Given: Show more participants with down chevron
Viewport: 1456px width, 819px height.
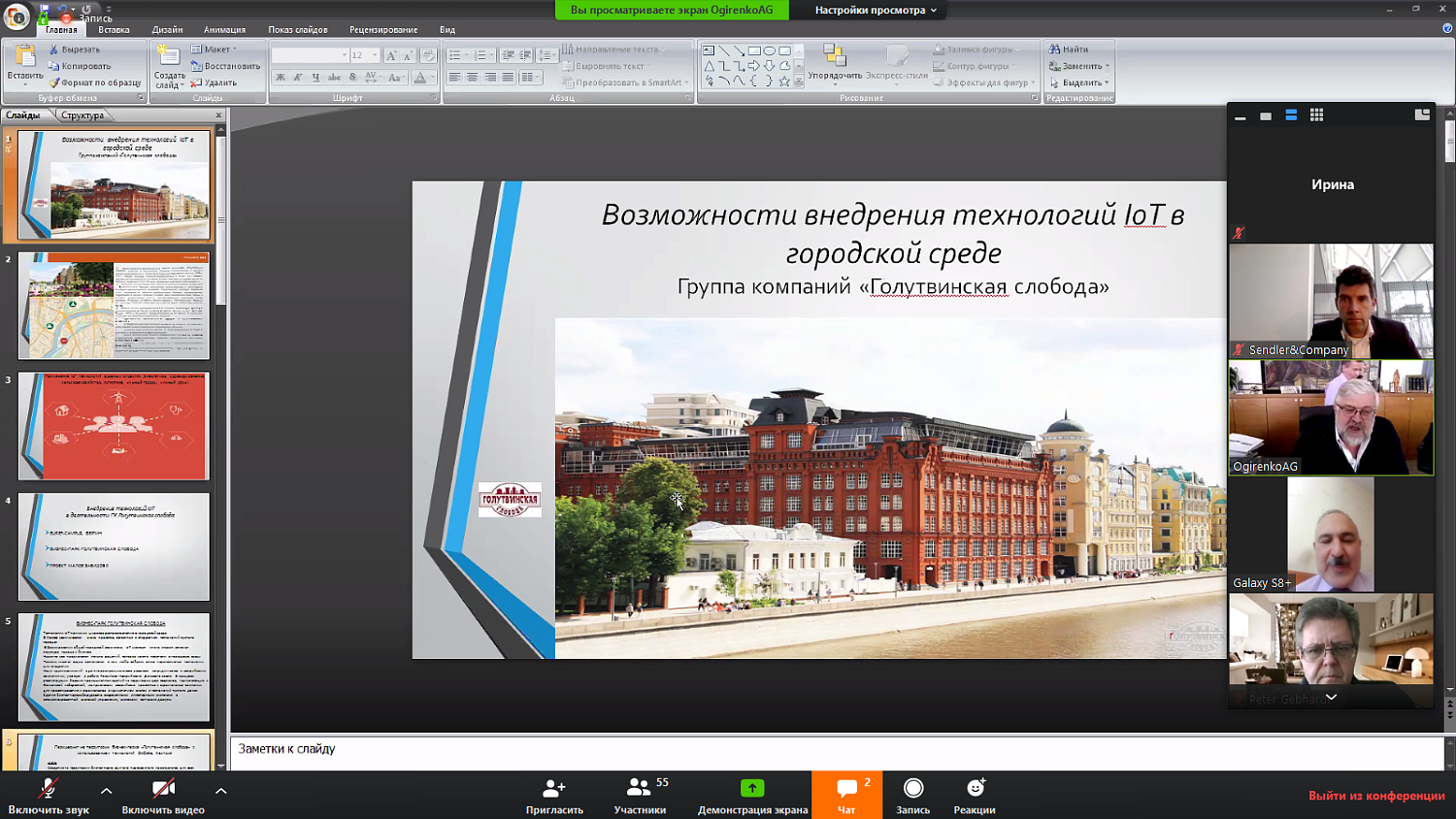Looking at the screenshot, I should pyautogui.click(x=1331, y=698).
